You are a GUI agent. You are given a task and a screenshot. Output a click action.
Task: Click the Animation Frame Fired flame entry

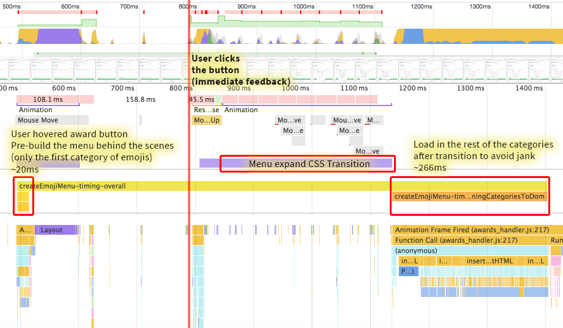(471, 230)
